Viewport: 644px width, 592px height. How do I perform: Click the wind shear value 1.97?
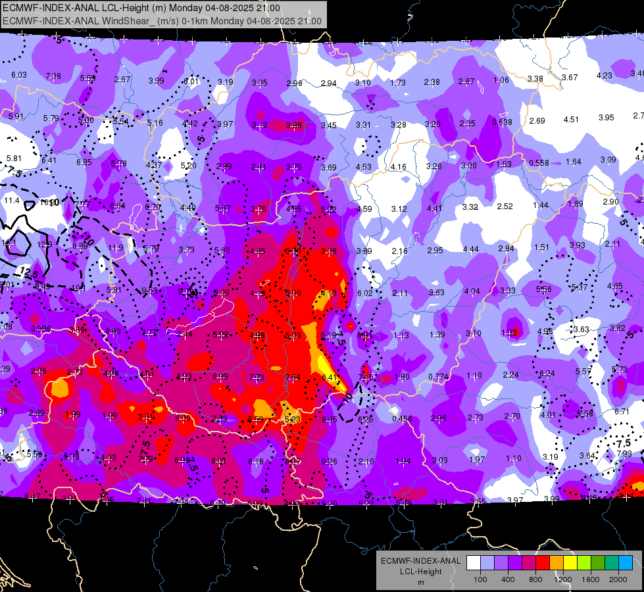click(478, 459)
